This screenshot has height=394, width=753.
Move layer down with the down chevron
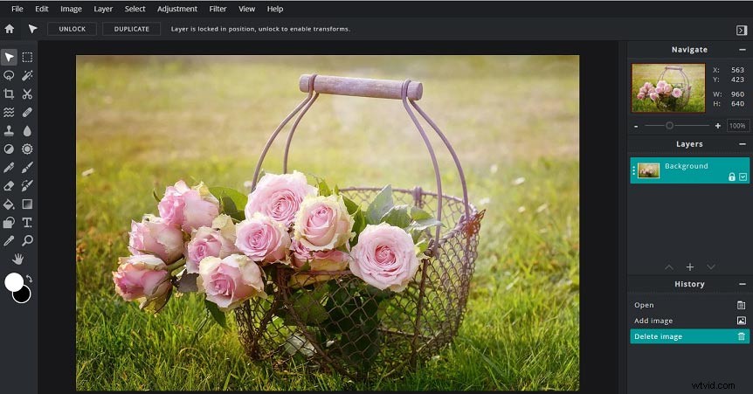pyautogui.click(x=711, y=267)
